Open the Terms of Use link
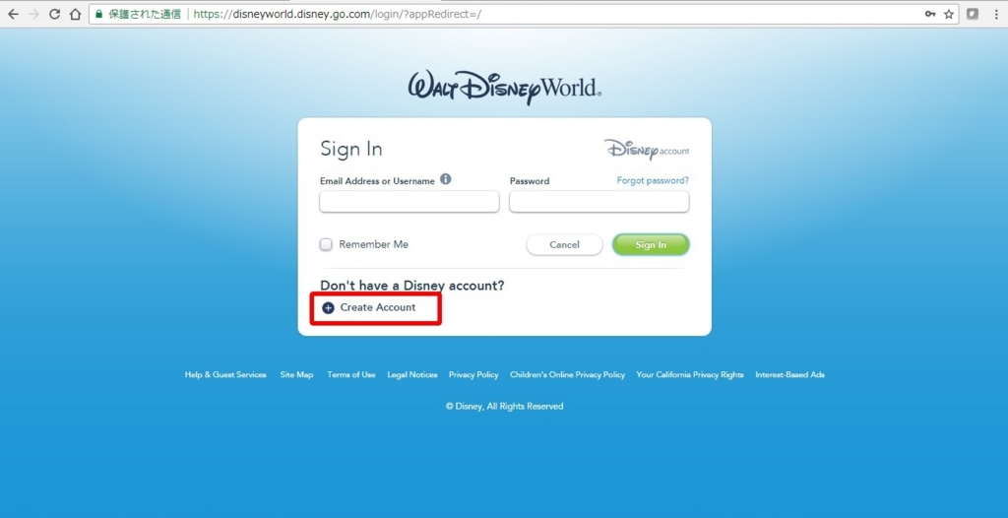The width and height of the screenshot is (1008, 518). [x=351, y=374]
